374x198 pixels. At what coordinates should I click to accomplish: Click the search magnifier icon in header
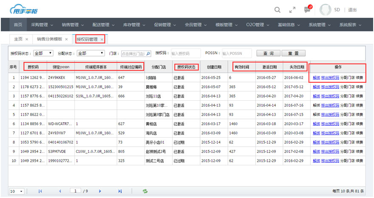click(x=278, y=10)
